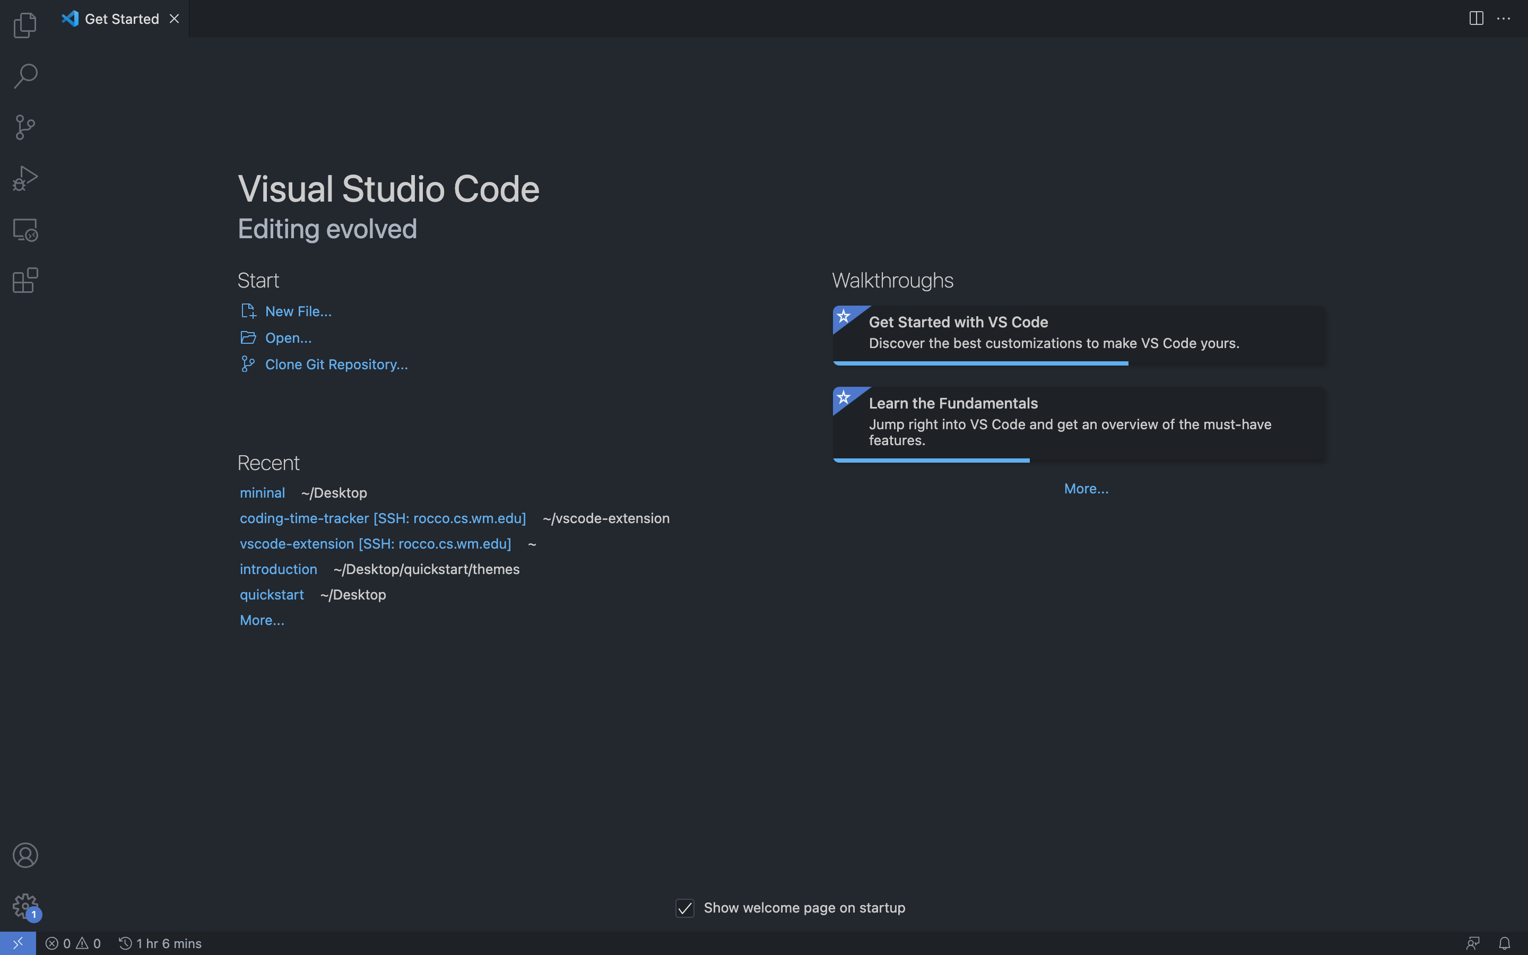Click the New File... link
This screenshot has width=1528, height=955.
[x=298, y=311]
